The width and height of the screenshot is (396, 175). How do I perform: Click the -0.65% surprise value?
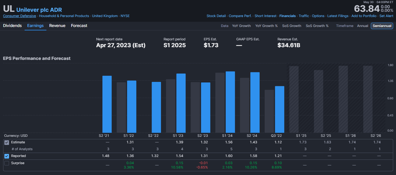click(202, 167)
